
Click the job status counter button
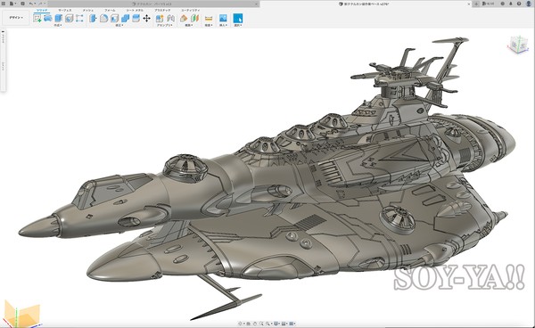click(489, 4)
